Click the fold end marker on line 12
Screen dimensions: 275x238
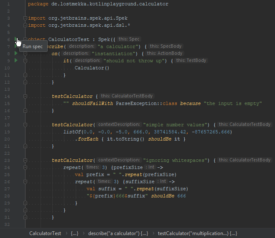click(25, 82)
